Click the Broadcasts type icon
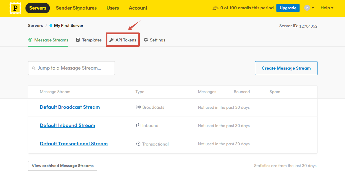Image resolution: width=345 pixels, height=176 pixels. click(138, 107)
